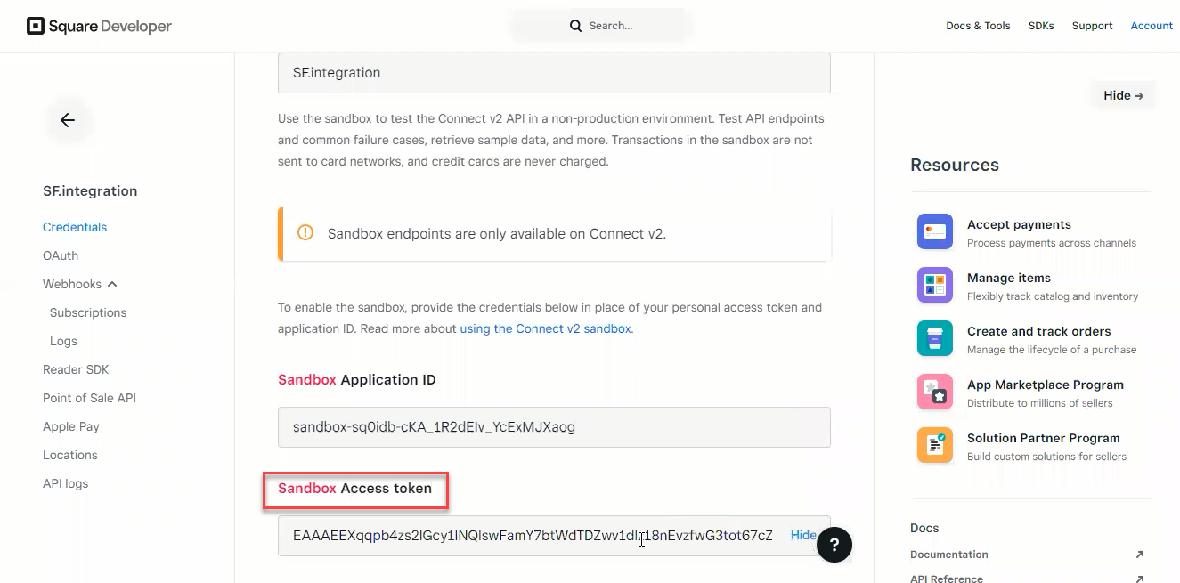Click the Sandbox Access token field
Image resolution: width=1180 pixels, height=583 pixels.
[554, 536]
